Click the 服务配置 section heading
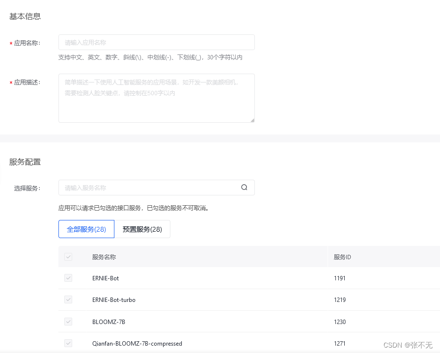 25,162
